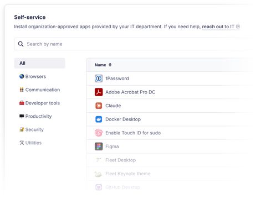Click the Figma app icon
Screen dimensions: 266x199
(x=99, y=146)
